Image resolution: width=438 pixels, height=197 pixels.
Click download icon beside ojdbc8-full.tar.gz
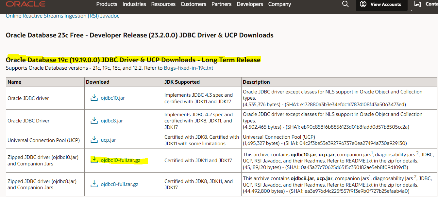(x=94, y=184)
